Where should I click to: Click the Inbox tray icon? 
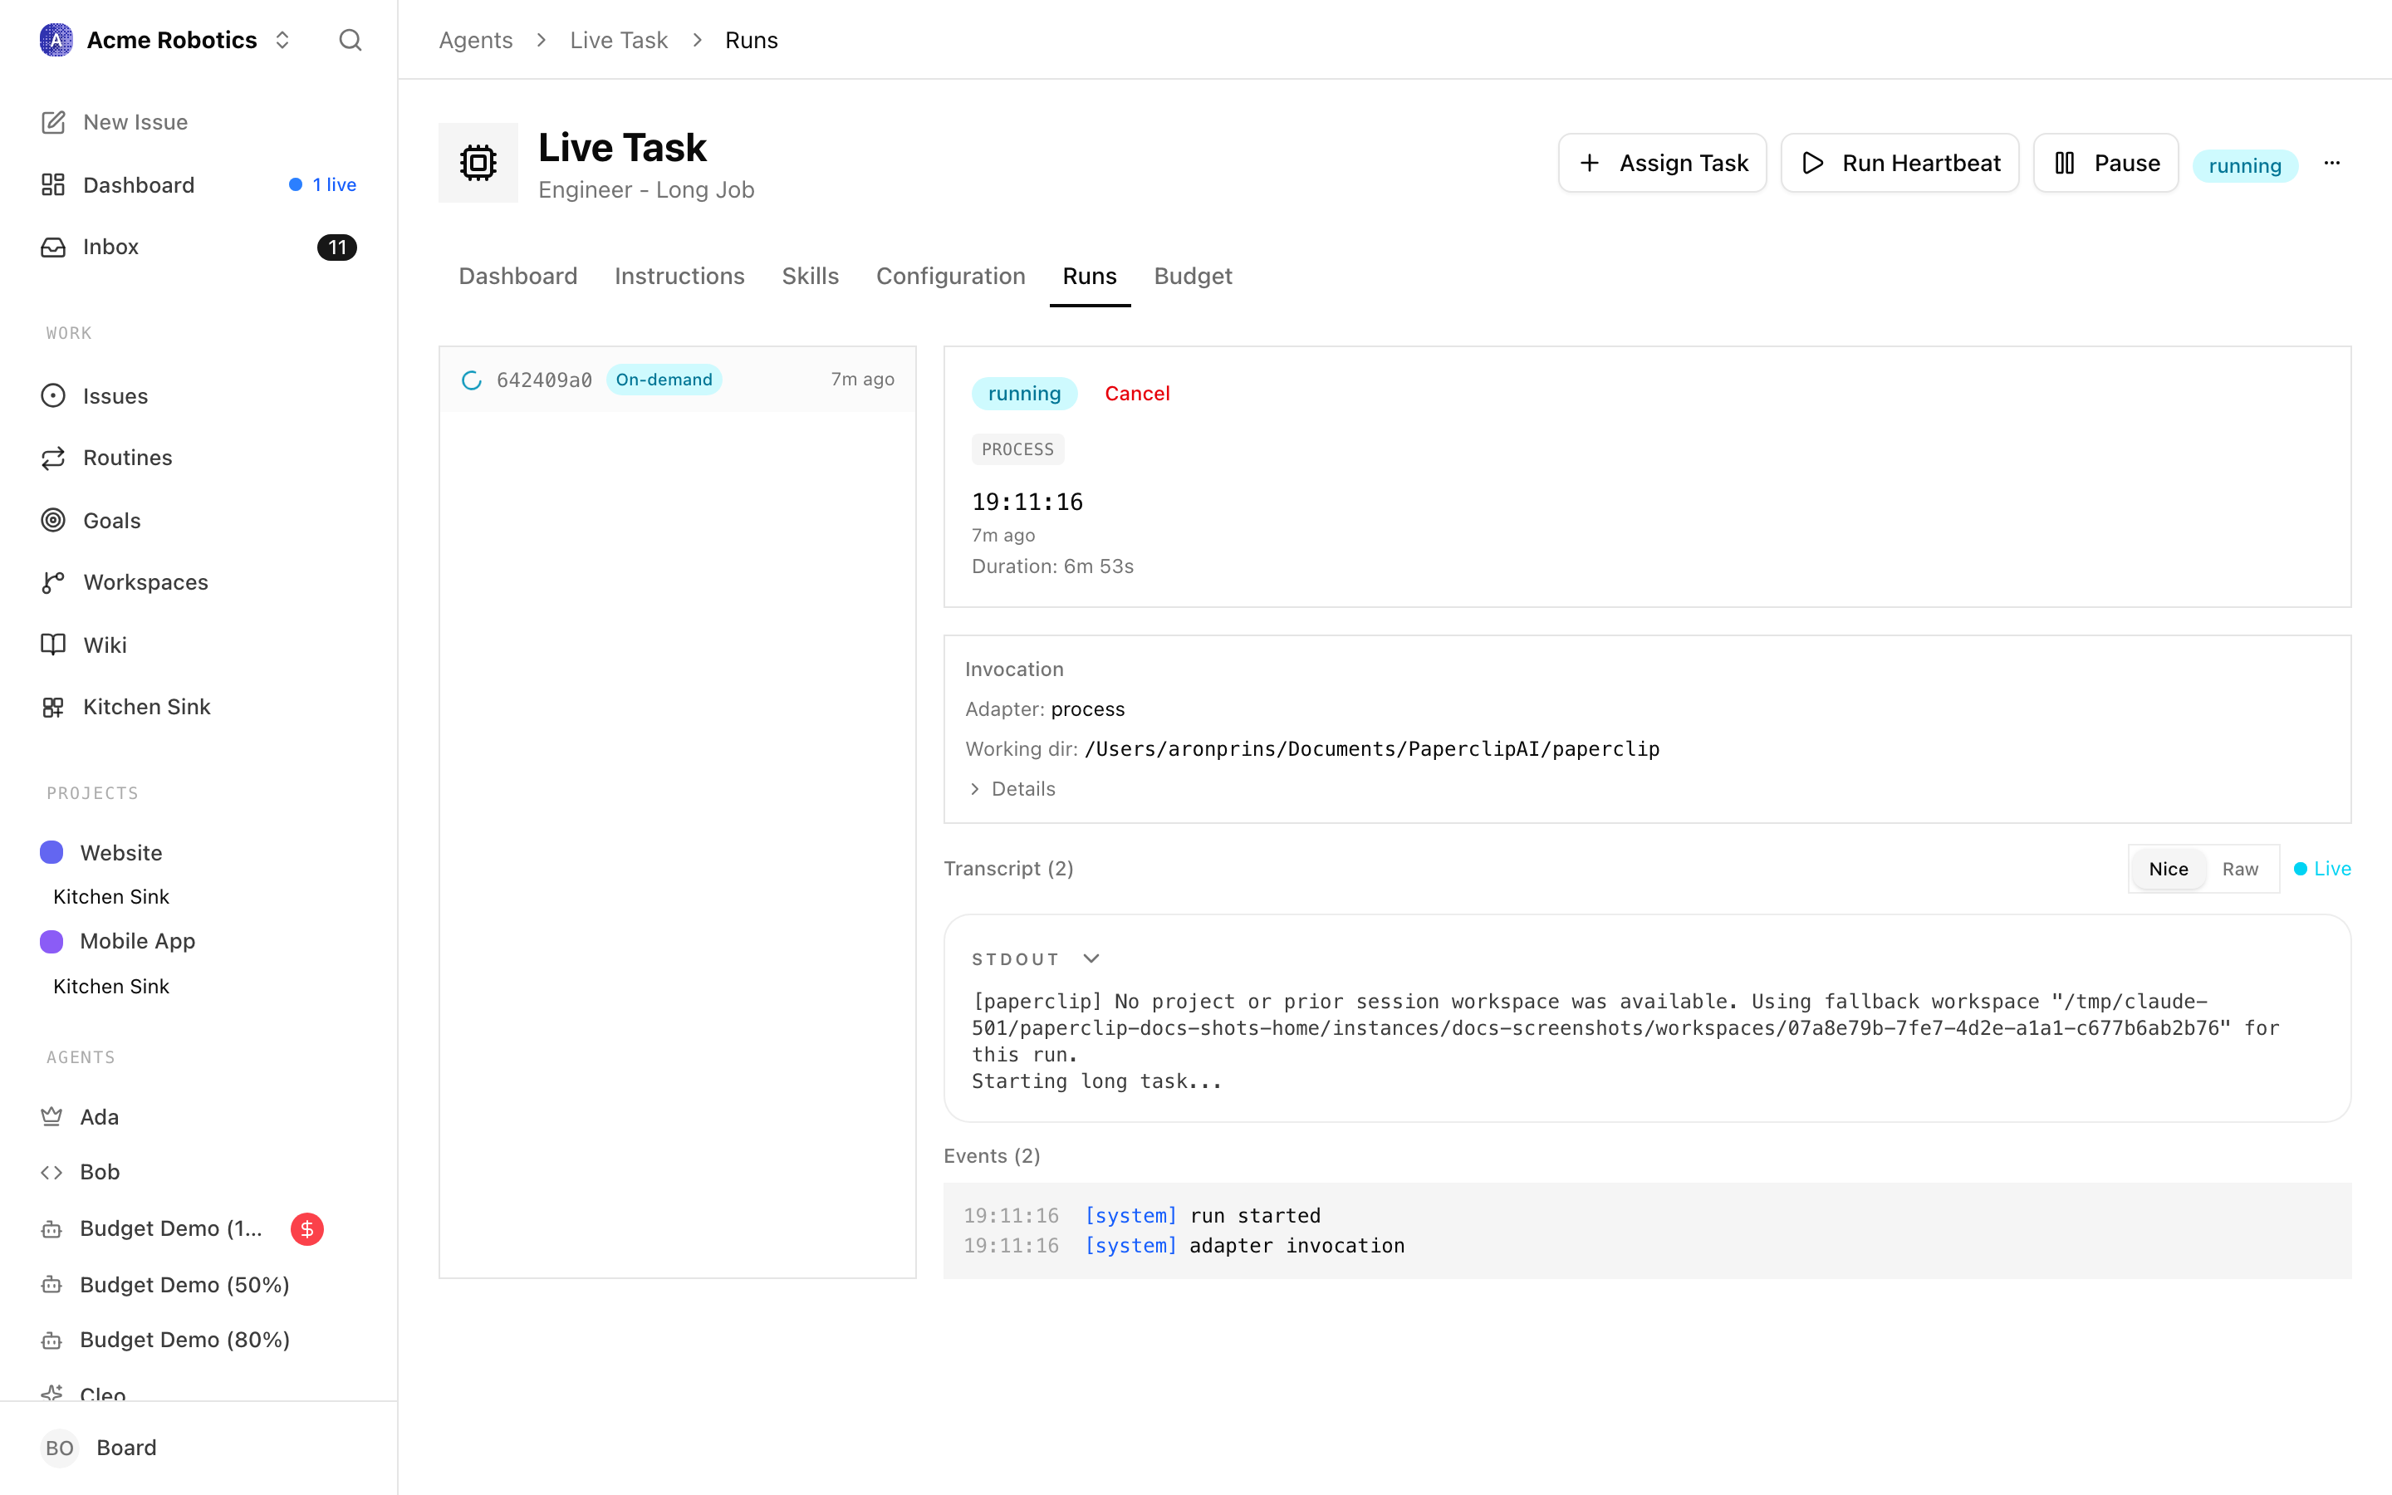53,246
